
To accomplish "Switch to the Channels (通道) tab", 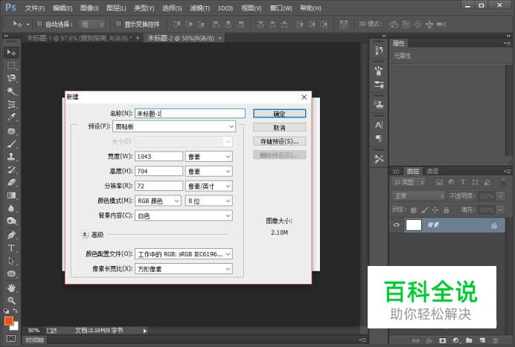I will pyautogui.click(x=432, y=171).
